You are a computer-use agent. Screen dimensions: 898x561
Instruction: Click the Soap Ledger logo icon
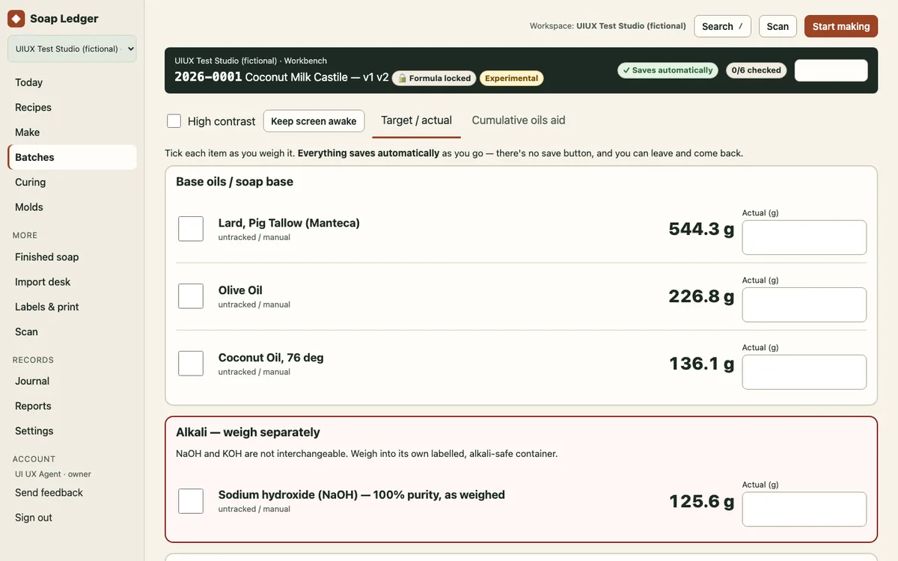[x=16, y=19]
